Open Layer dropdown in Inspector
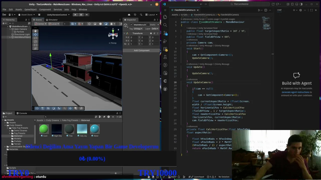The image size is (321, 180). [155, 29]
